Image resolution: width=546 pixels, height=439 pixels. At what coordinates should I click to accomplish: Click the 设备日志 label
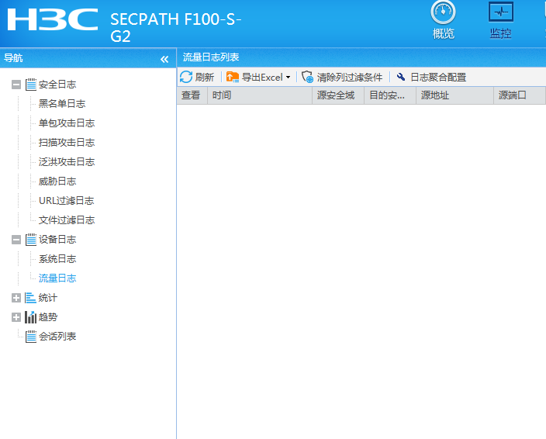click(57, 240)
